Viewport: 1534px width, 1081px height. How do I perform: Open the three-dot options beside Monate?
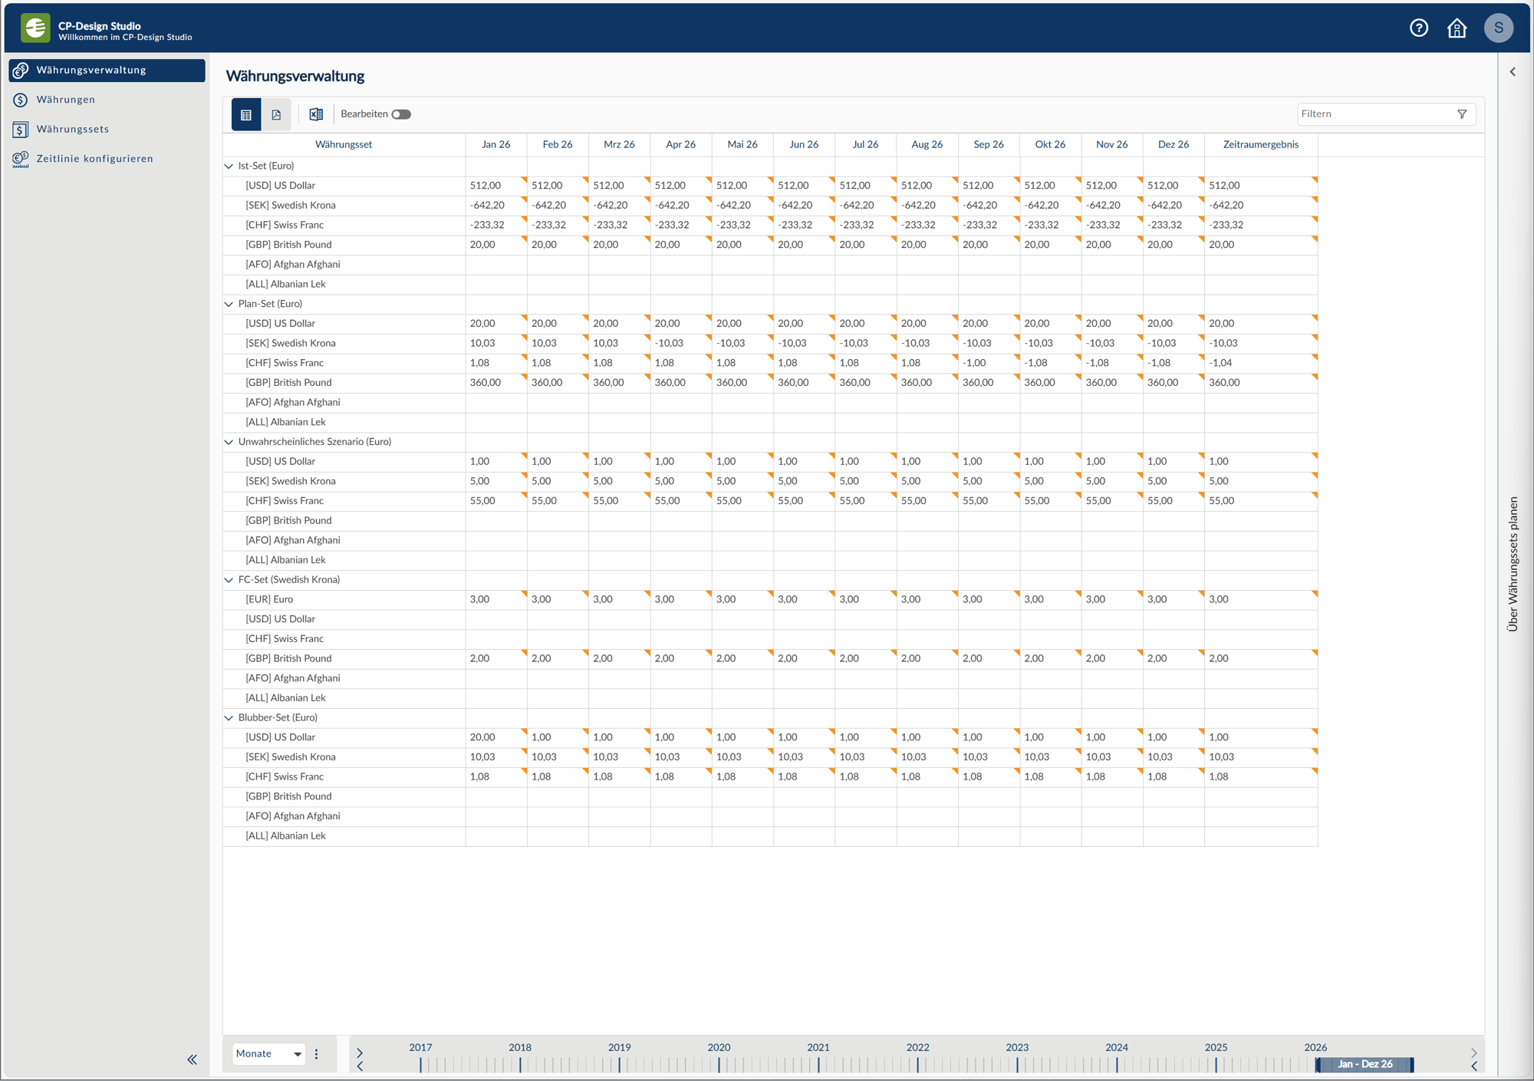pos(316,1054)
